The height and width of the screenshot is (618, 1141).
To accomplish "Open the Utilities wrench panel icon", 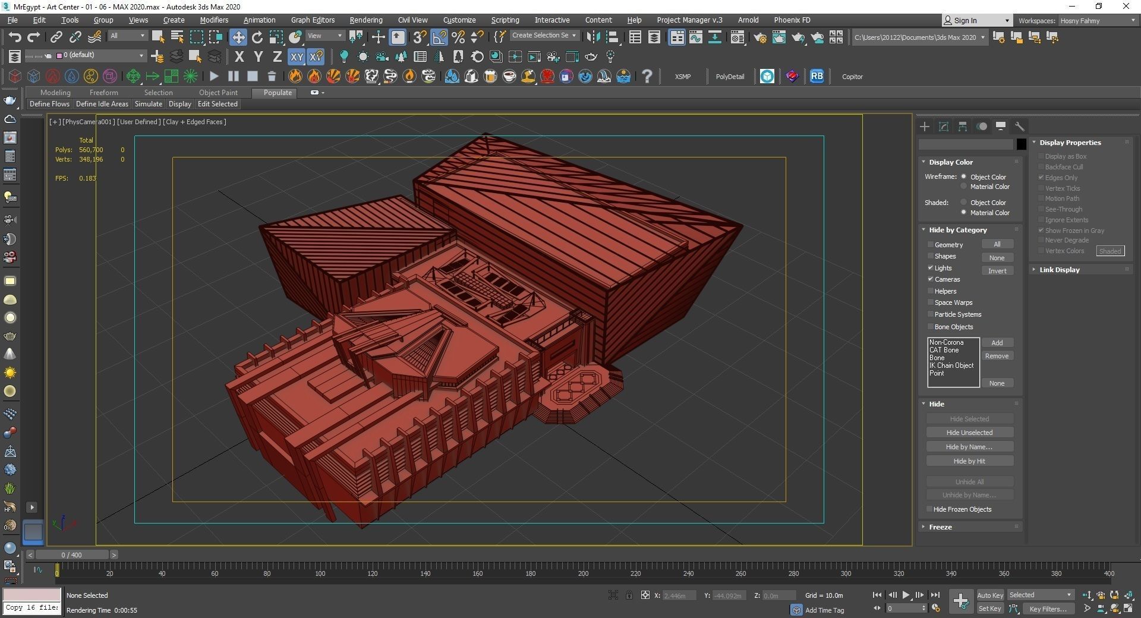I will (x=1020, y=127).
